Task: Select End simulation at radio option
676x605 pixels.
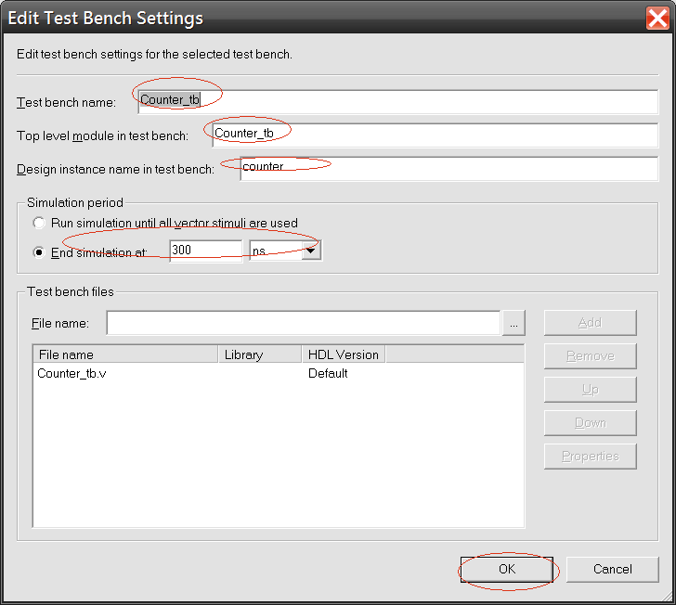Action: (39, 251)
